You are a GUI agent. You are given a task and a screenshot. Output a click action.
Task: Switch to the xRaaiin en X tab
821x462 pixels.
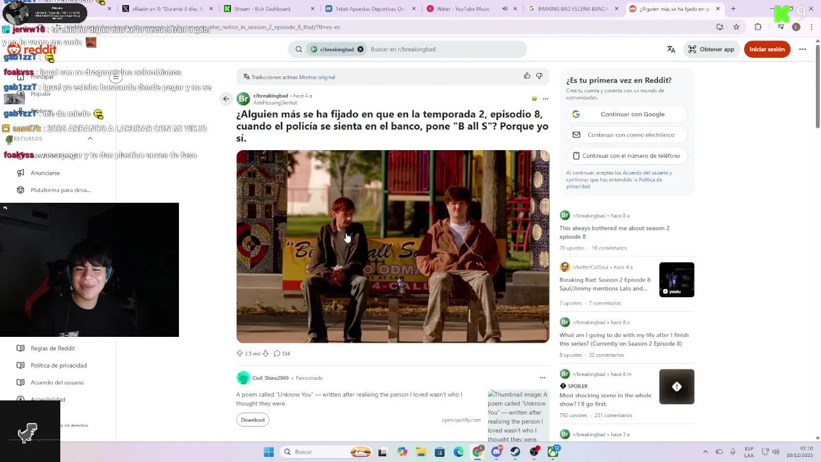(x=163, y=9)
